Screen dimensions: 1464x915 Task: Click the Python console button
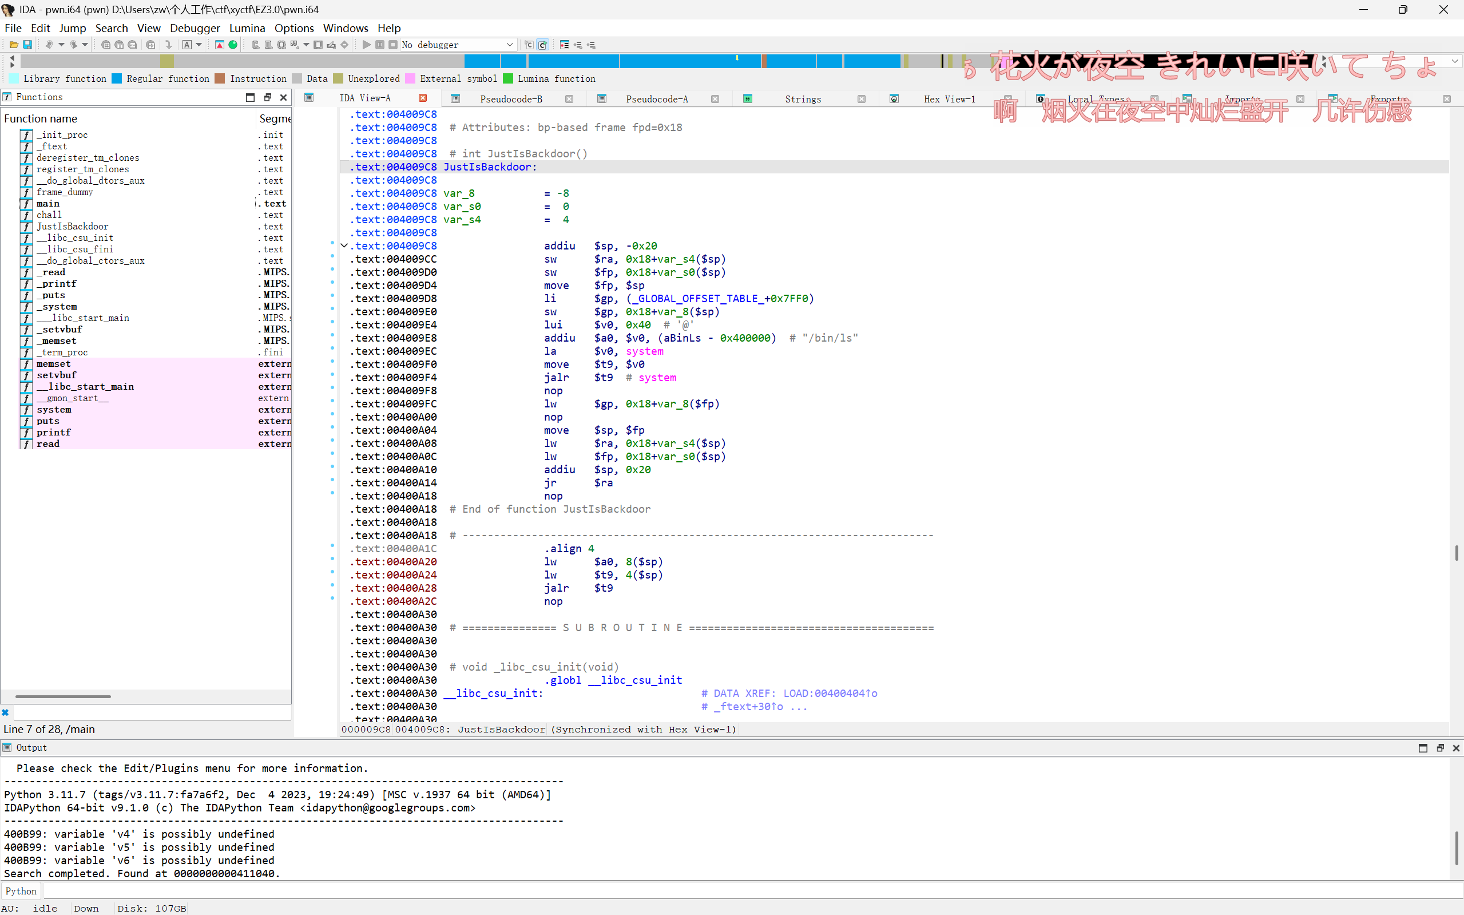click(x=21, y=891)
